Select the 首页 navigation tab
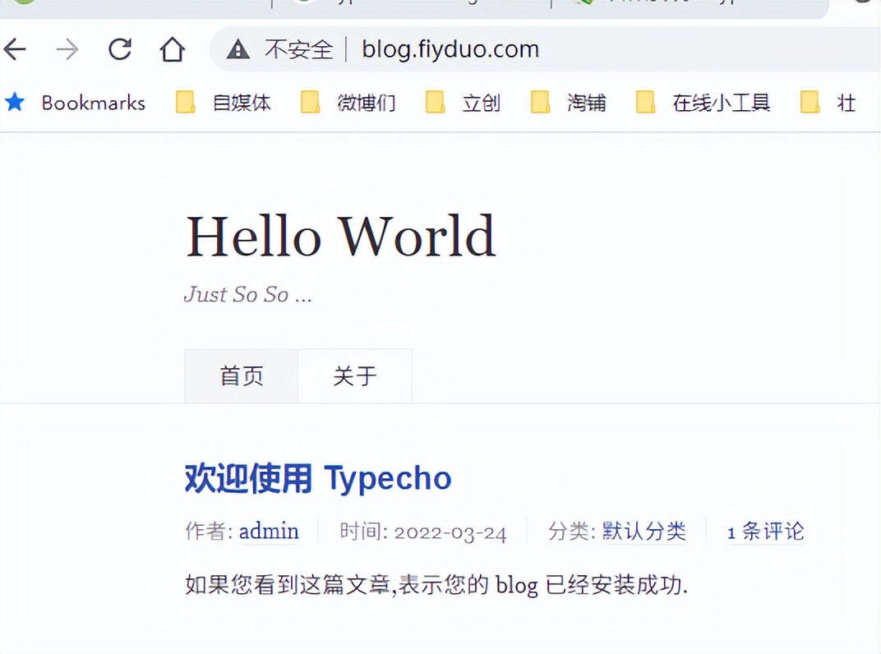881x654 pixels. tap(242, 375)
